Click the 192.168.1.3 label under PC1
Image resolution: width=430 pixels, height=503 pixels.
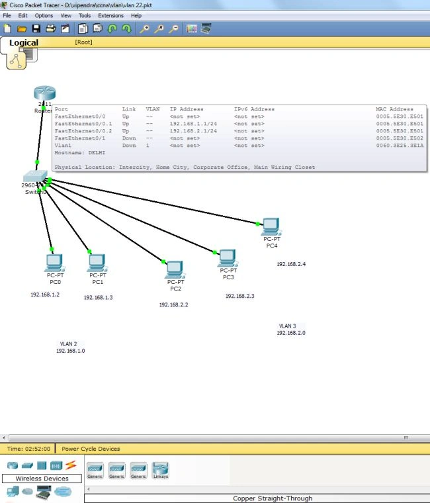point(98,297)
